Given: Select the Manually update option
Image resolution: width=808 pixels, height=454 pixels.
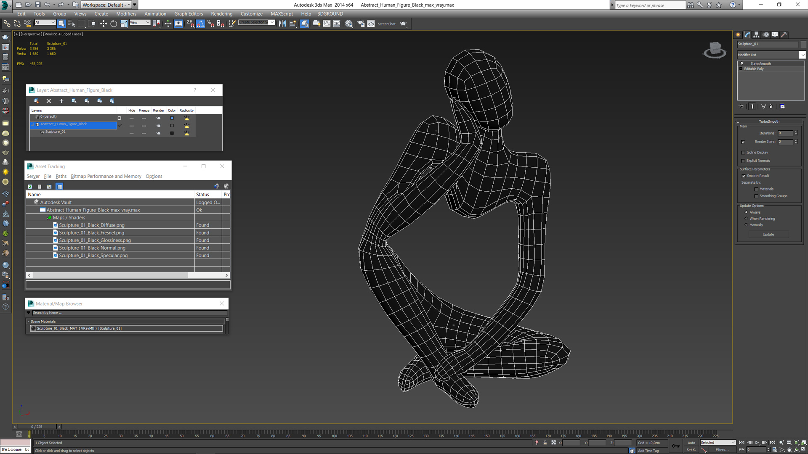Looking at the screenshot, I should pos(747,225).
